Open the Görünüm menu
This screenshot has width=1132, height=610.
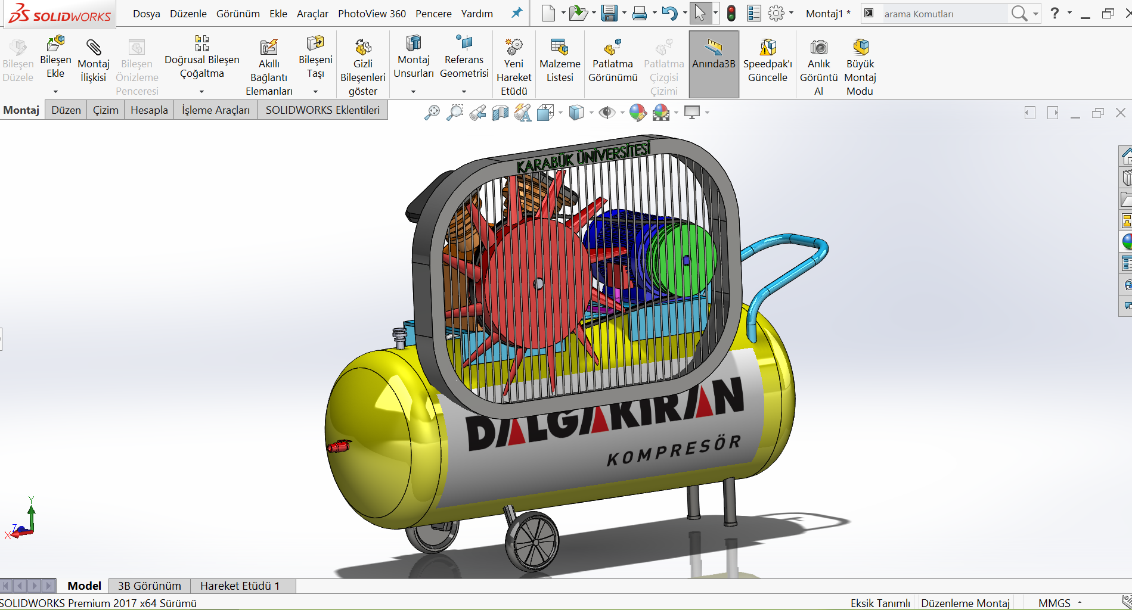click(238, 14)
